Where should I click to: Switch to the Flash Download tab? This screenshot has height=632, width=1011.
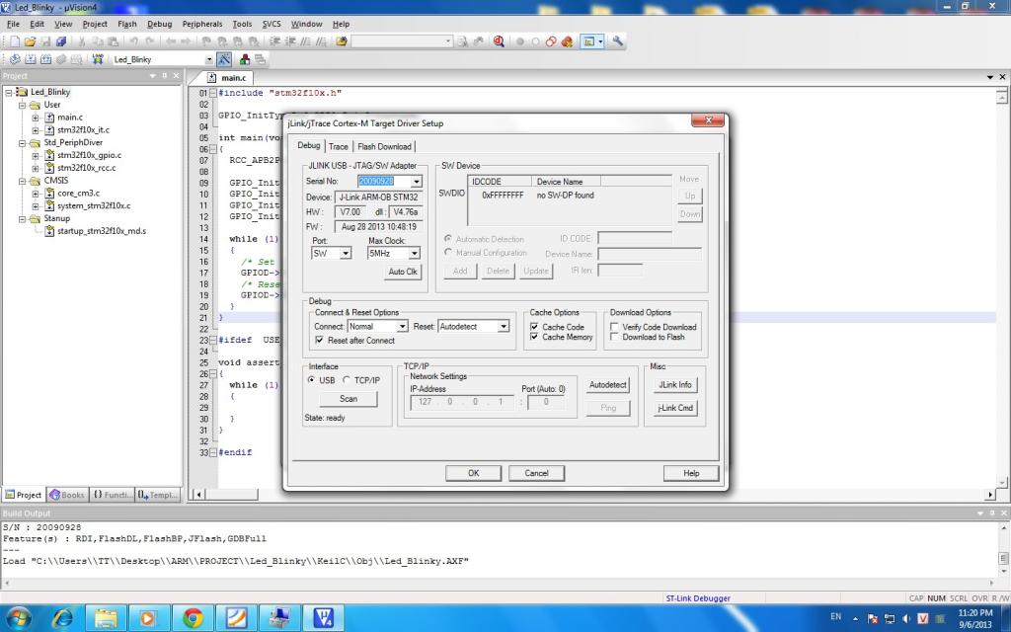(x=384, y=146)
